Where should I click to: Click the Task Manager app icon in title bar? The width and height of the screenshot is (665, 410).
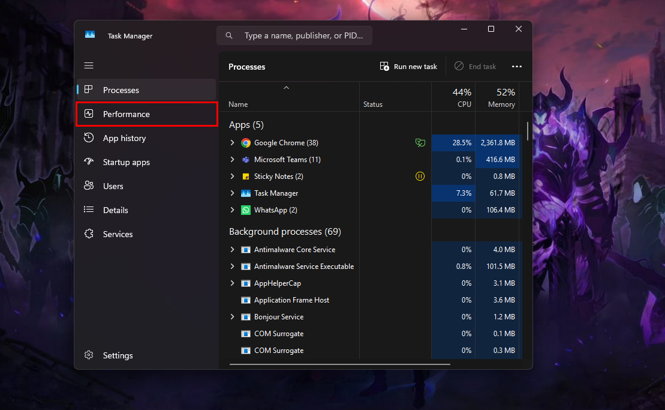pos(90,35)
